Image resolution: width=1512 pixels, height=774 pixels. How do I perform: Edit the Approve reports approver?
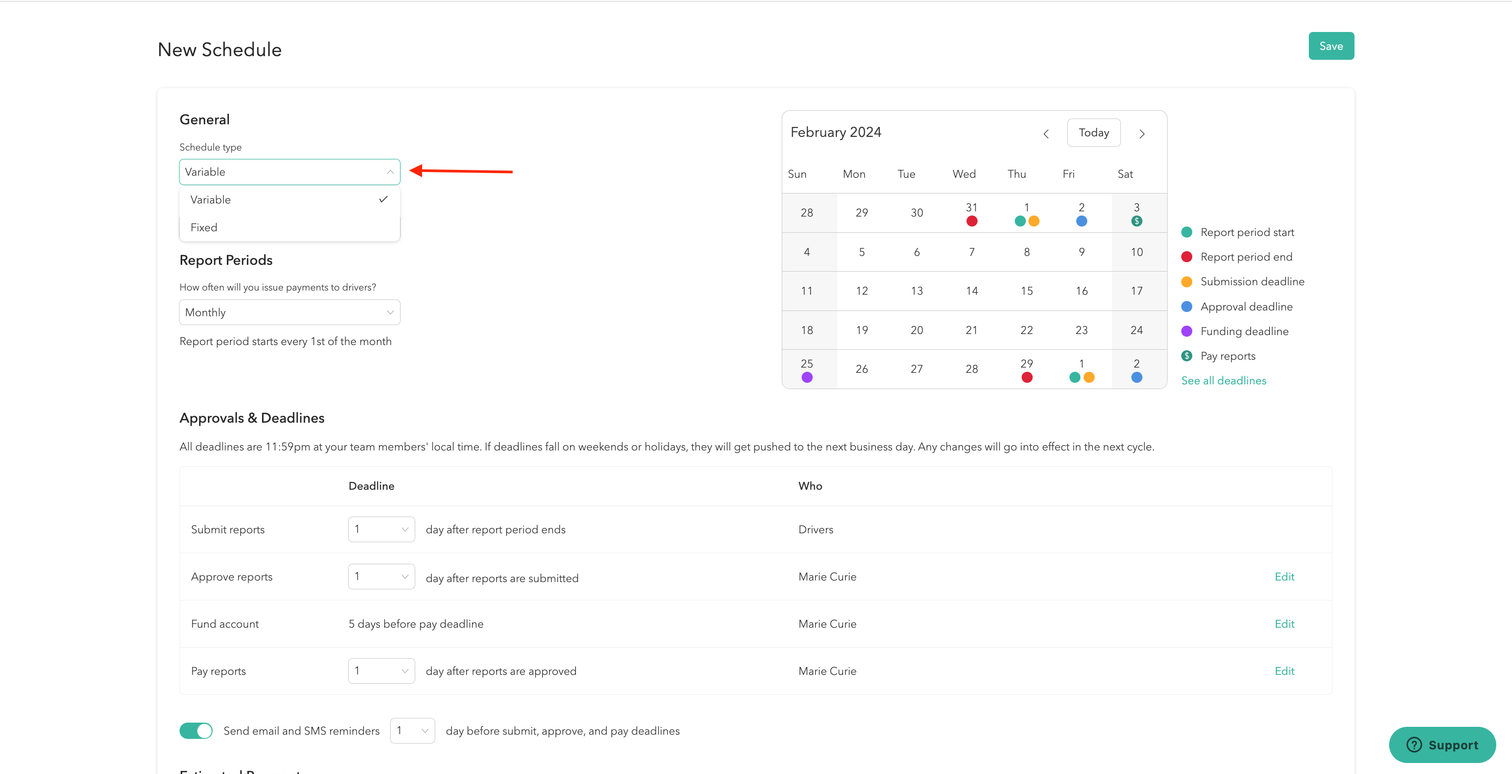(1284, 576)
